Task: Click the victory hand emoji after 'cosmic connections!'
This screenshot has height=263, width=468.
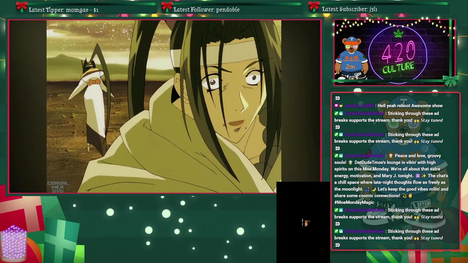Action: [410, 196]
